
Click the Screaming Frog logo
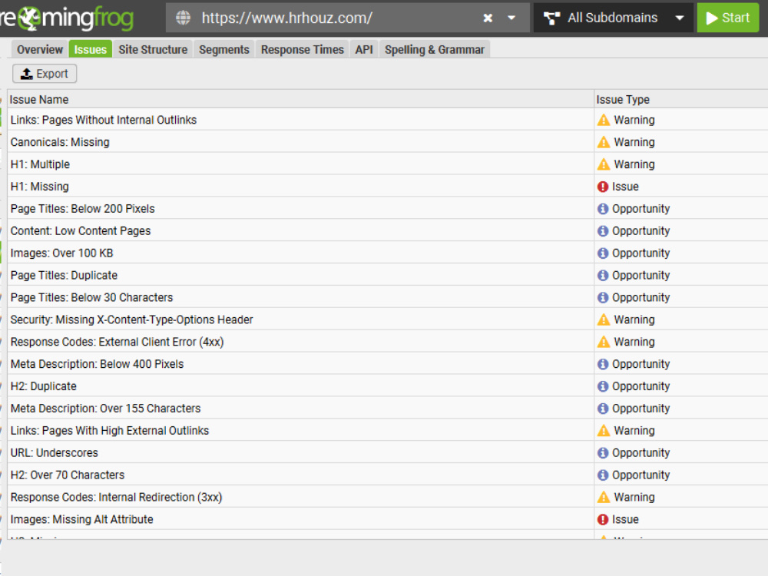pyautogui.click(x=65, y=17)
